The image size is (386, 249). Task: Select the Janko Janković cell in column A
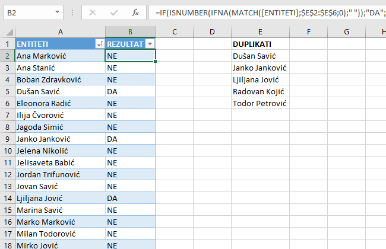pos(59,139)
